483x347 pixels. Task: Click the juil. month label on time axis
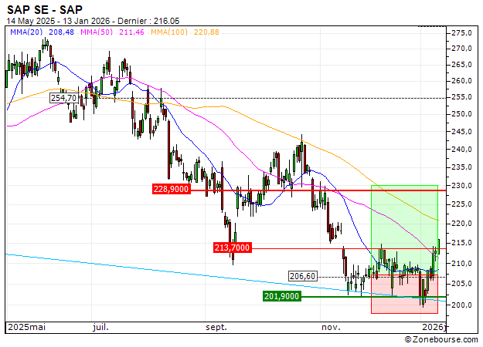click(x=100, y=327)
